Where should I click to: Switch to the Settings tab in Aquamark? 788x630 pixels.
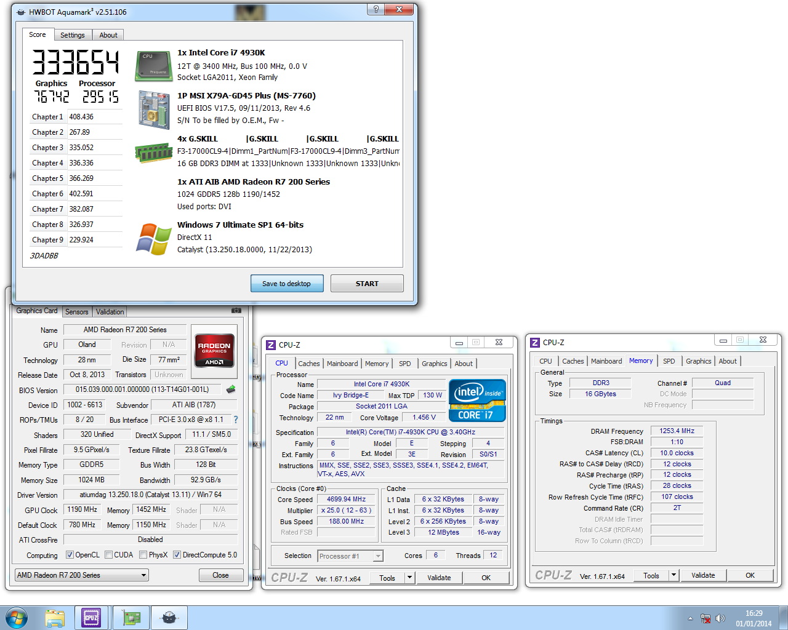click(73, 35)
